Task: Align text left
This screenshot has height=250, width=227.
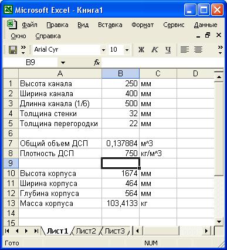Action: [185, 50]
